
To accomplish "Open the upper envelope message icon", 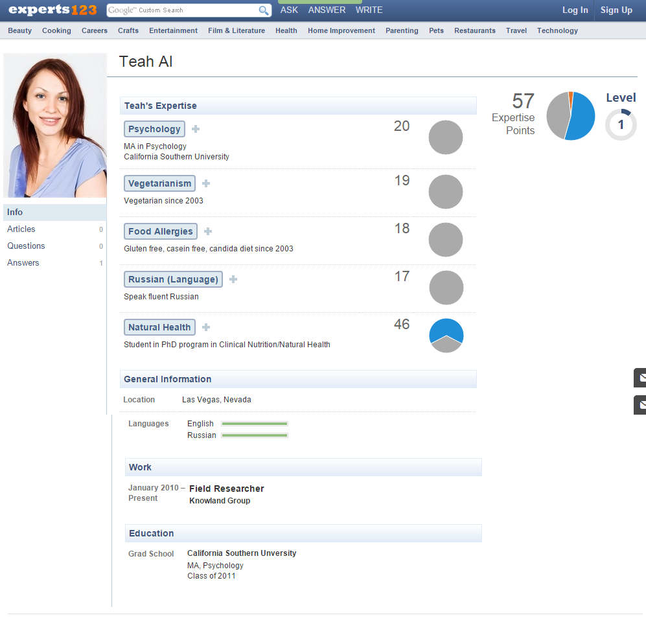I will 640,378.
